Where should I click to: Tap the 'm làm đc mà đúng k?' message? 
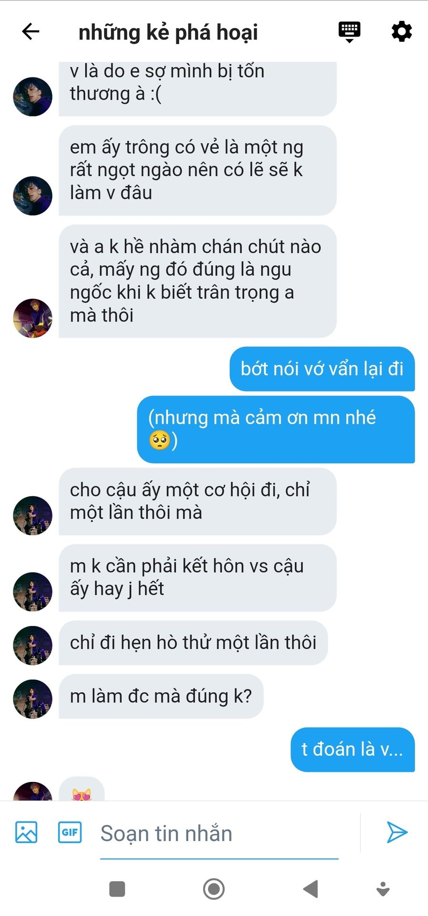click(x=161, y=697)
